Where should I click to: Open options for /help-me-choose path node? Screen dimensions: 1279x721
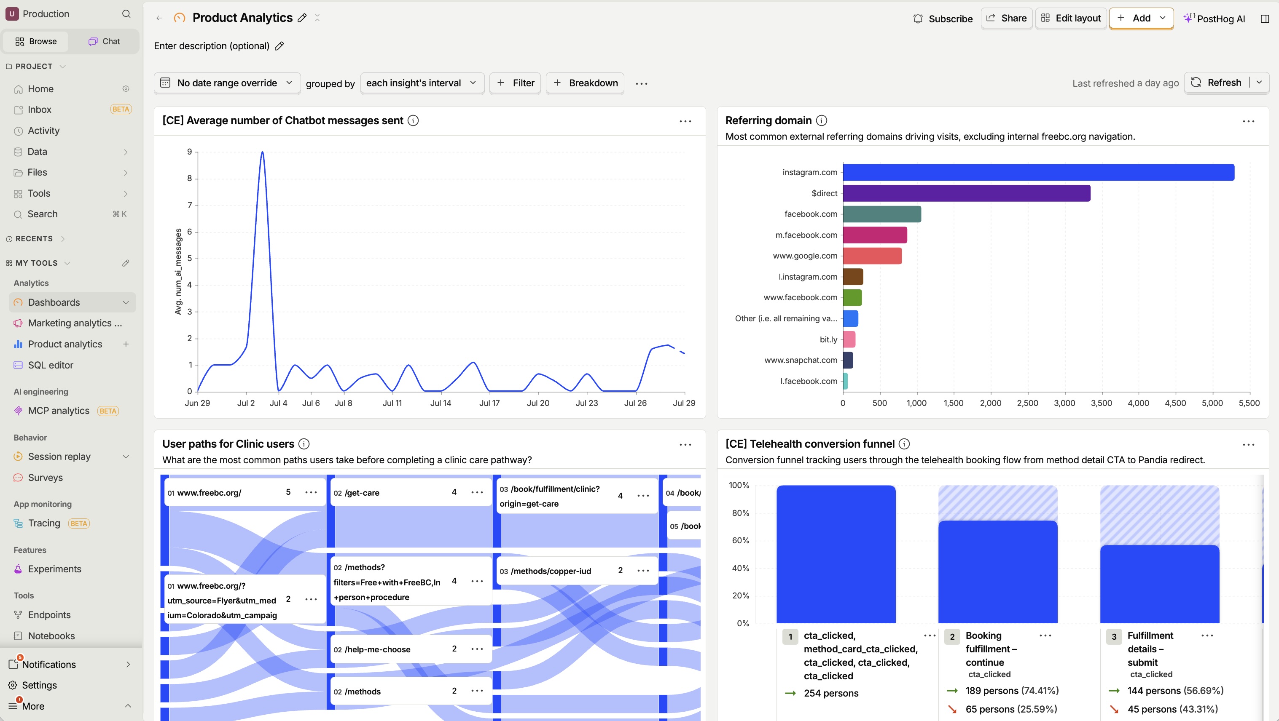[477, 649]
